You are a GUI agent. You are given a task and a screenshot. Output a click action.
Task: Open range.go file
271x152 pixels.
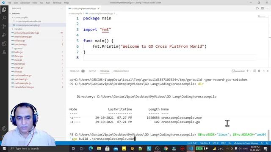(x=19, y=68)
